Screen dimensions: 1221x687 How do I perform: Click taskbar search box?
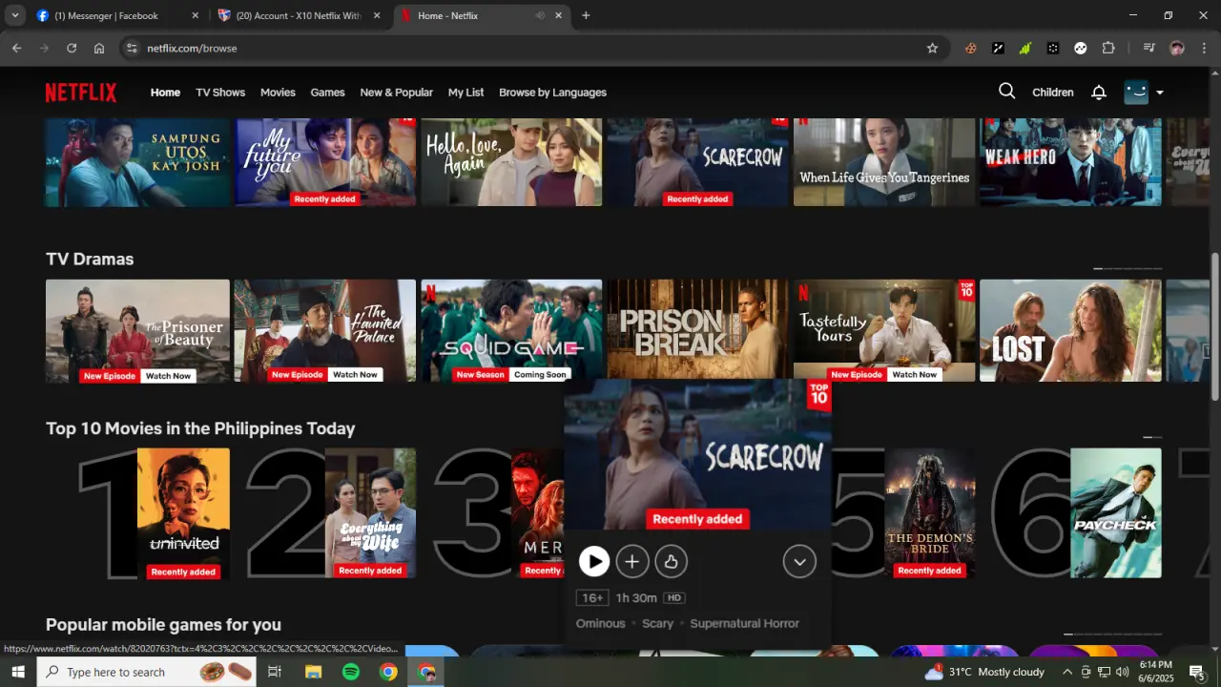point(147,672)
